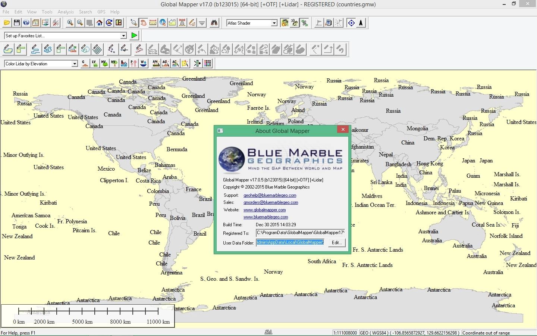Image resolution: width=537 pixels, height=336 pixels.
Task: Click the Create Area Feature digitizer icon
Action: coord(8,49)
